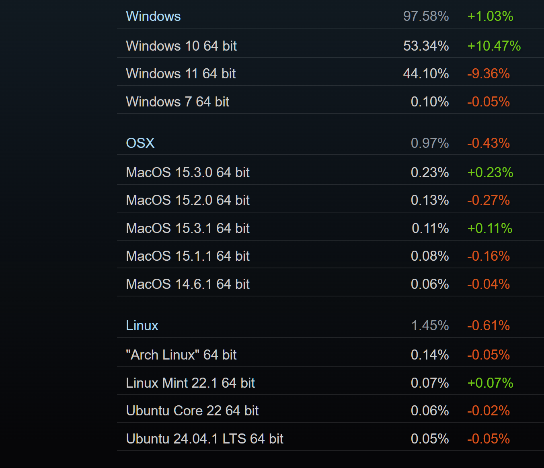This screenshot has height=468, width=544.
Task: Select the Windows 10 64 bit row
Action: pyautogui.click(x=181, y=46)
